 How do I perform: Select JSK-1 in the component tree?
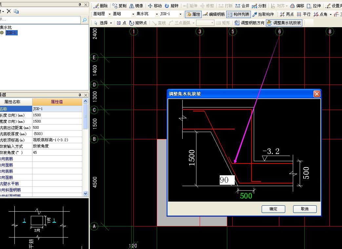tap(11, 33)
